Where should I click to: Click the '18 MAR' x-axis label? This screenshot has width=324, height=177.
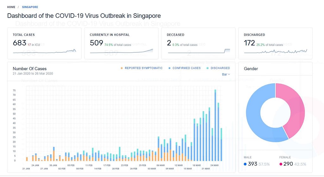pos(196,165)
